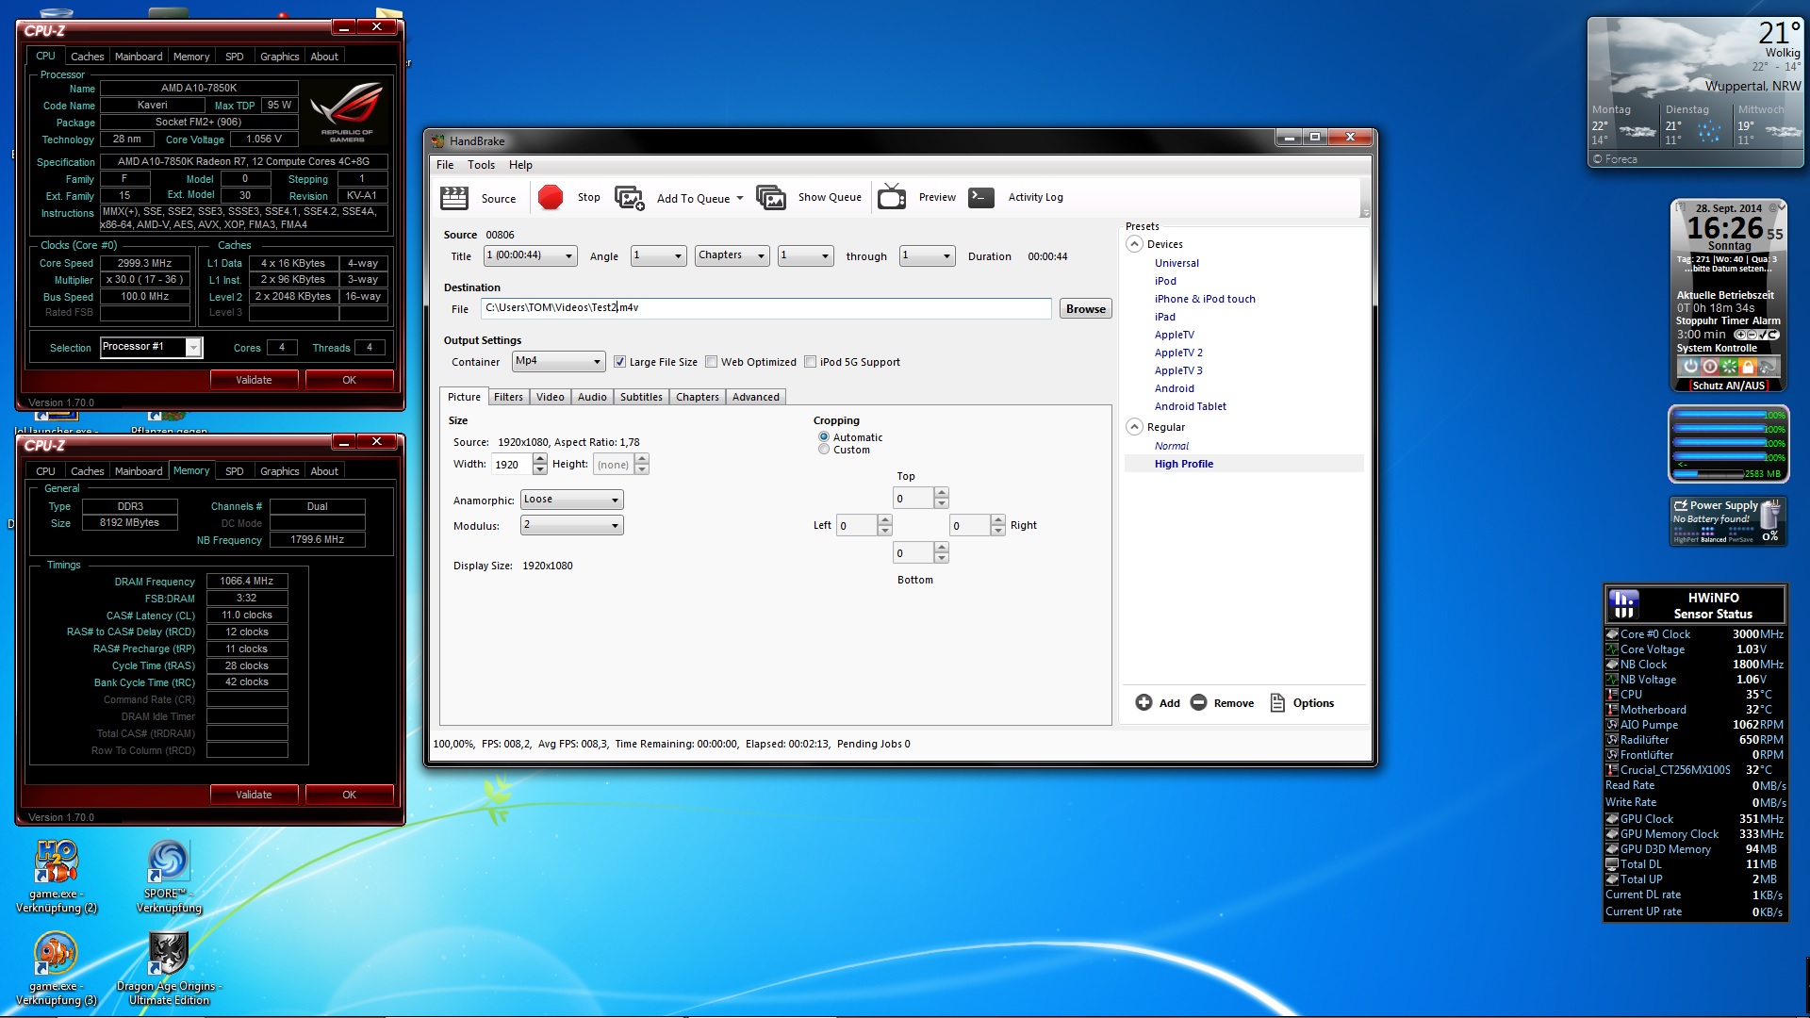This screenshot has height=1018, width=1810.
Task: Click the Add preset plus icon
Action: coord(1144,703)
